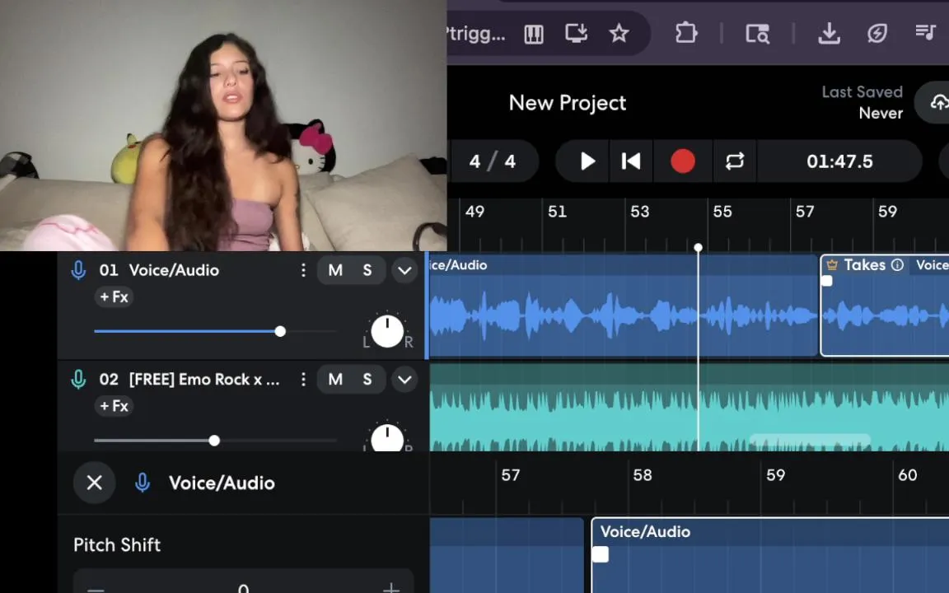The image size is (949, 593).
Task: Click the Takes info icon
Action: coord(898,265)
